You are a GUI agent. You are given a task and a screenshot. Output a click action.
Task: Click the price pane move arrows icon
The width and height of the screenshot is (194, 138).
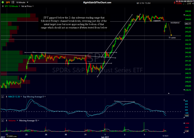(3, 6)
